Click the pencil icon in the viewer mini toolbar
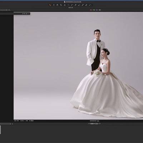The width and height of the screenshot is (143, 143). (23, 14)
